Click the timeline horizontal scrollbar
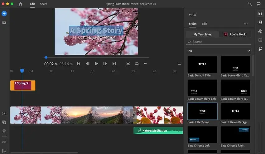 click(x=44, y=153)
